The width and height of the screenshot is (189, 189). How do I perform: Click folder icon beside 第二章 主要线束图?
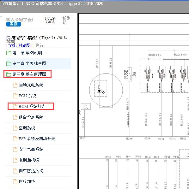(9, 64)
